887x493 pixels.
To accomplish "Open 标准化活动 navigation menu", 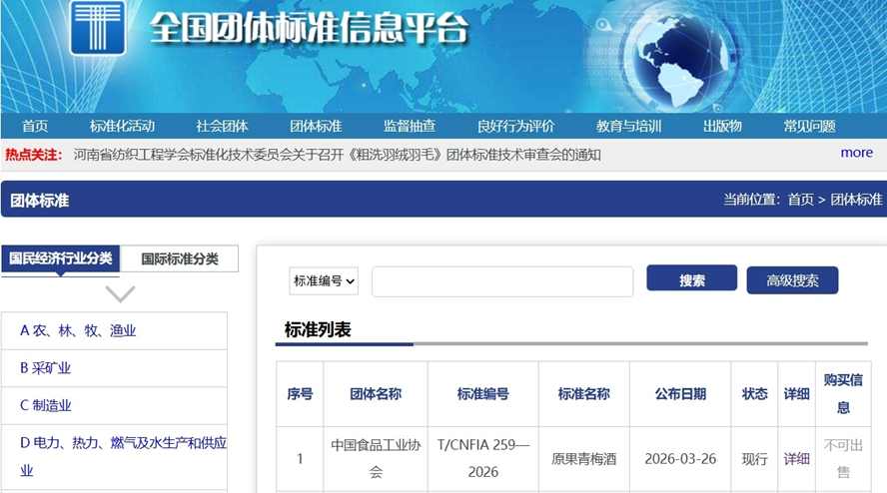I will click(122, 126).
